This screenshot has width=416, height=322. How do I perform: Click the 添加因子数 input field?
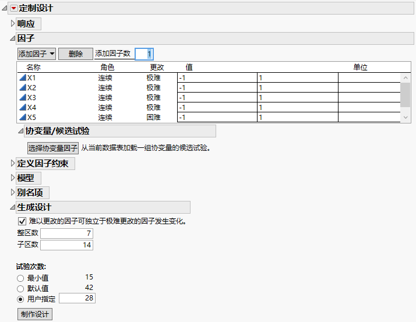tap(144, 54)
